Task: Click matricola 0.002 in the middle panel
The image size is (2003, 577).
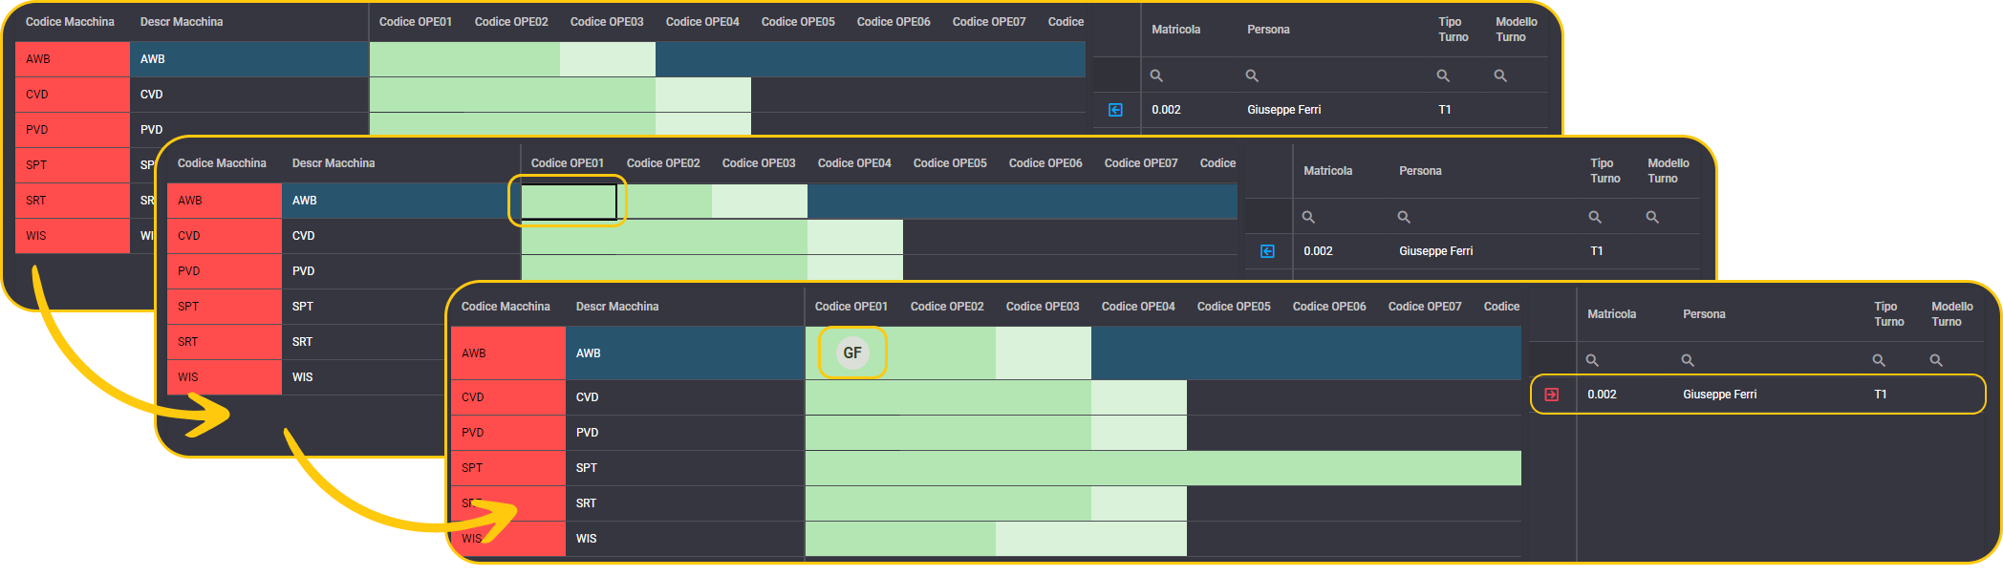Action: 1319,251
